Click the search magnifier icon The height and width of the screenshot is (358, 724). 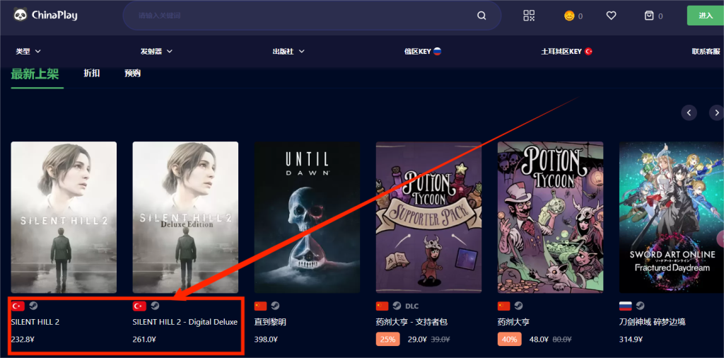481,16
